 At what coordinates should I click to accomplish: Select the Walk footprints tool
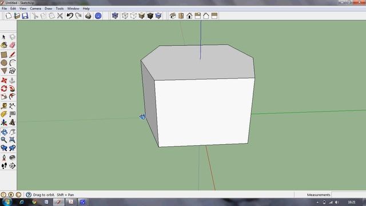[4, 165]
